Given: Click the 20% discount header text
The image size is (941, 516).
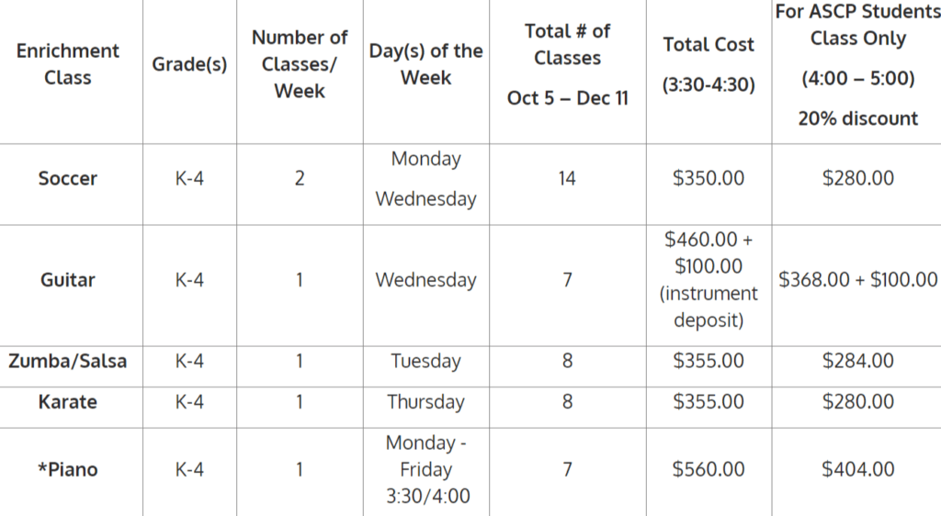Looking at the screenshot, I should pos(857,118).
